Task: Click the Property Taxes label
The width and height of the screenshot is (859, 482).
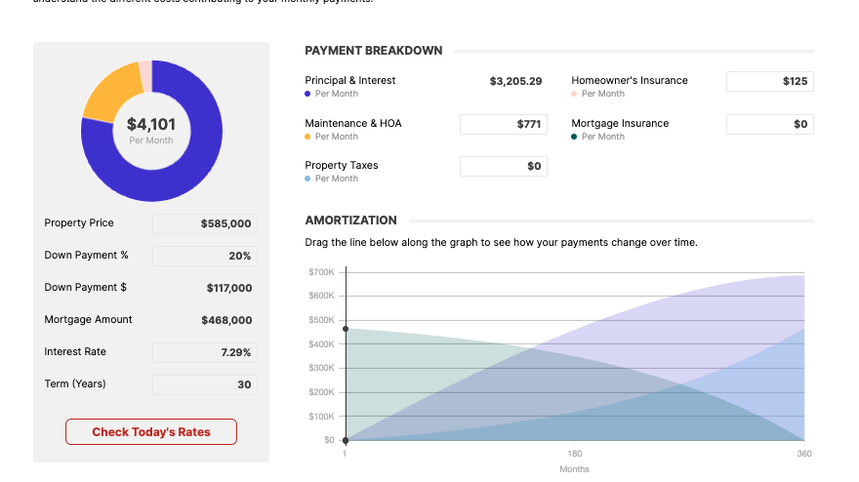Action: (x=342, y=166)
